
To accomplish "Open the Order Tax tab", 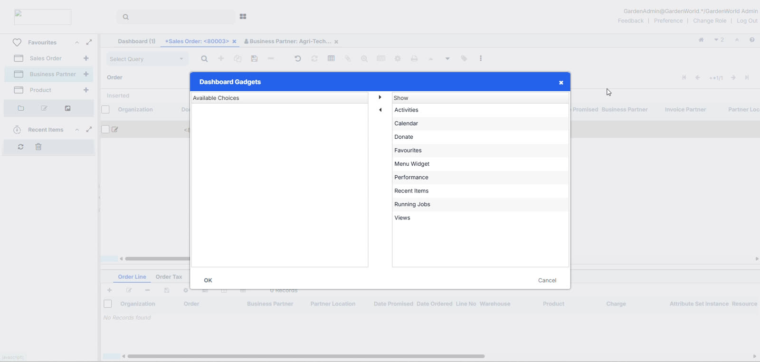I will (169, 276).
